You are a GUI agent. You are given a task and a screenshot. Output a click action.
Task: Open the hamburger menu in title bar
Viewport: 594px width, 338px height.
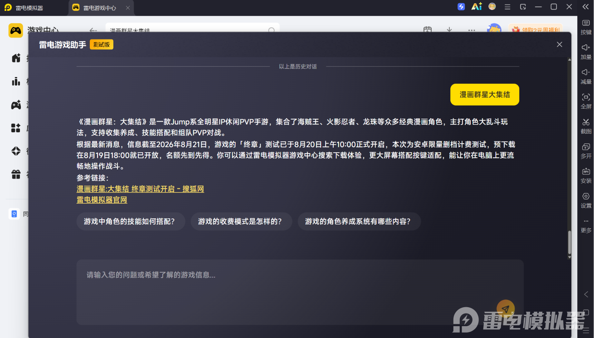(x=507, y=7)
